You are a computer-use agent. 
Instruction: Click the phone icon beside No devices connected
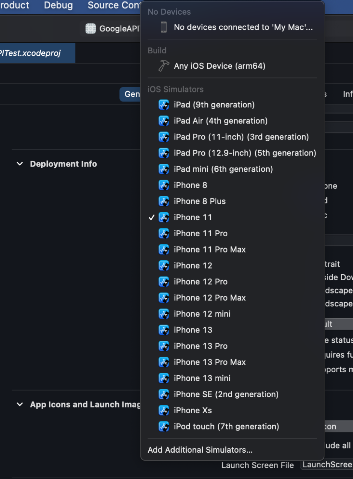click(x=164, y=27)
